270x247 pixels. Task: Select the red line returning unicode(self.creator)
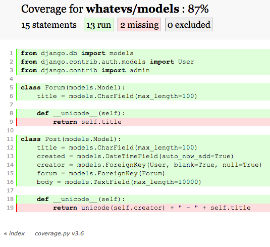click(144, 208)
